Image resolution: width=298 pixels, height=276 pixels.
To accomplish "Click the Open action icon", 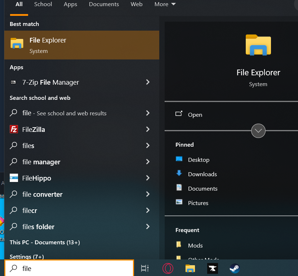I will (x=179, y=113).
